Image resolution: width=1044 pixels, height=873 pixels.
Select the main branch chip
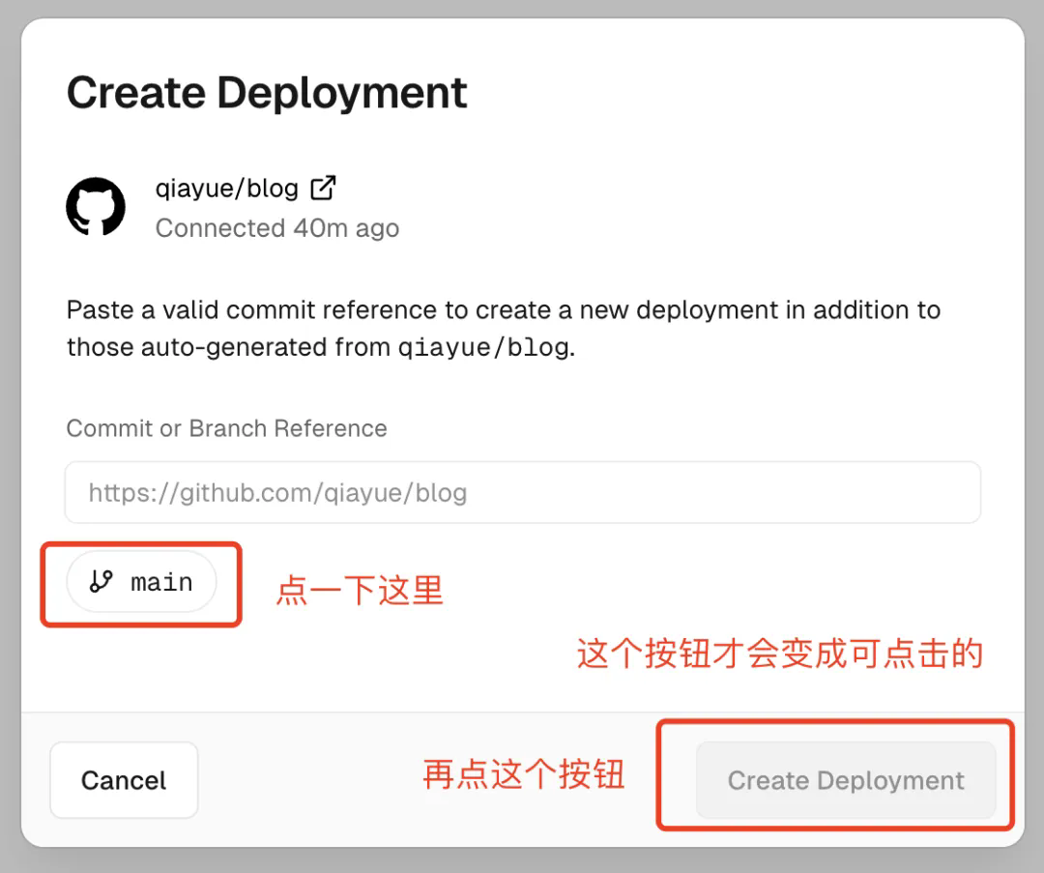(x=142, y=582)
